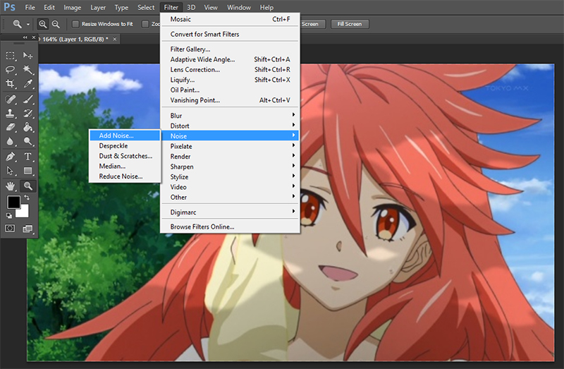Choose the Paint Bucket tool
This screenshot has height=369, width=564.
pos(28,128)
